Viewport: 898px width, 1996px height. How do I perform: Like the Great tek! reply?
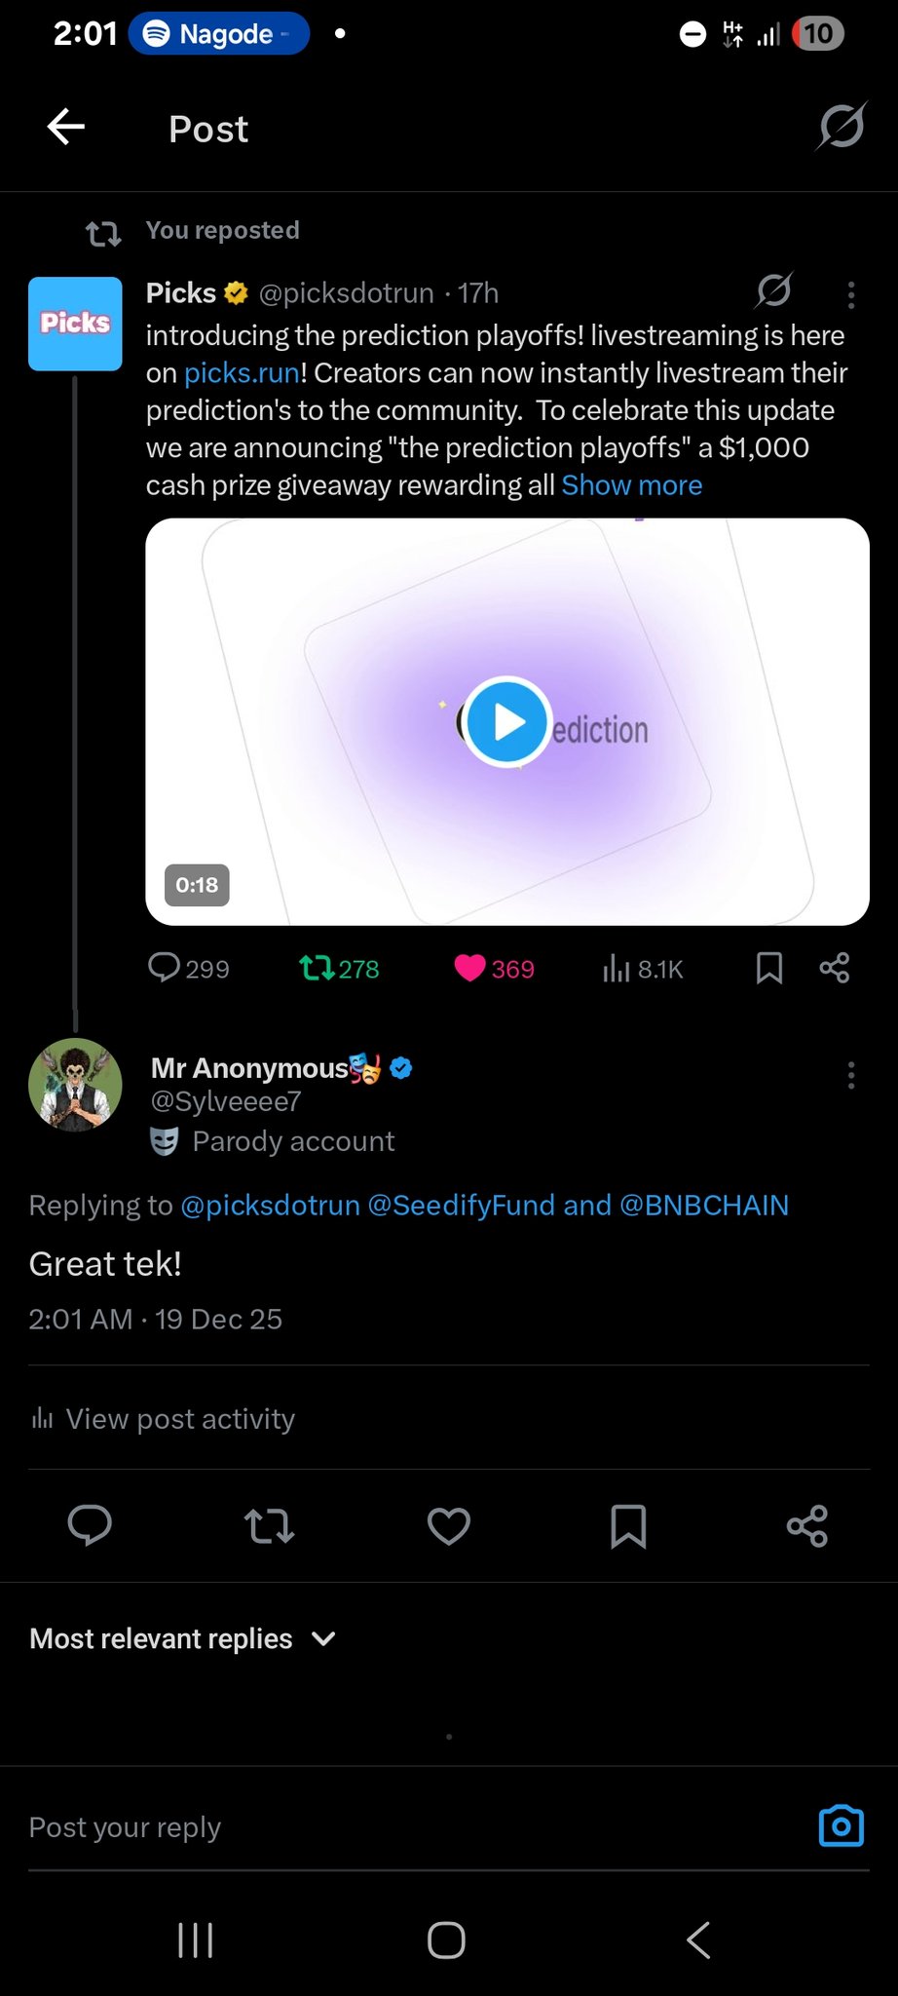coord(449,1526)
